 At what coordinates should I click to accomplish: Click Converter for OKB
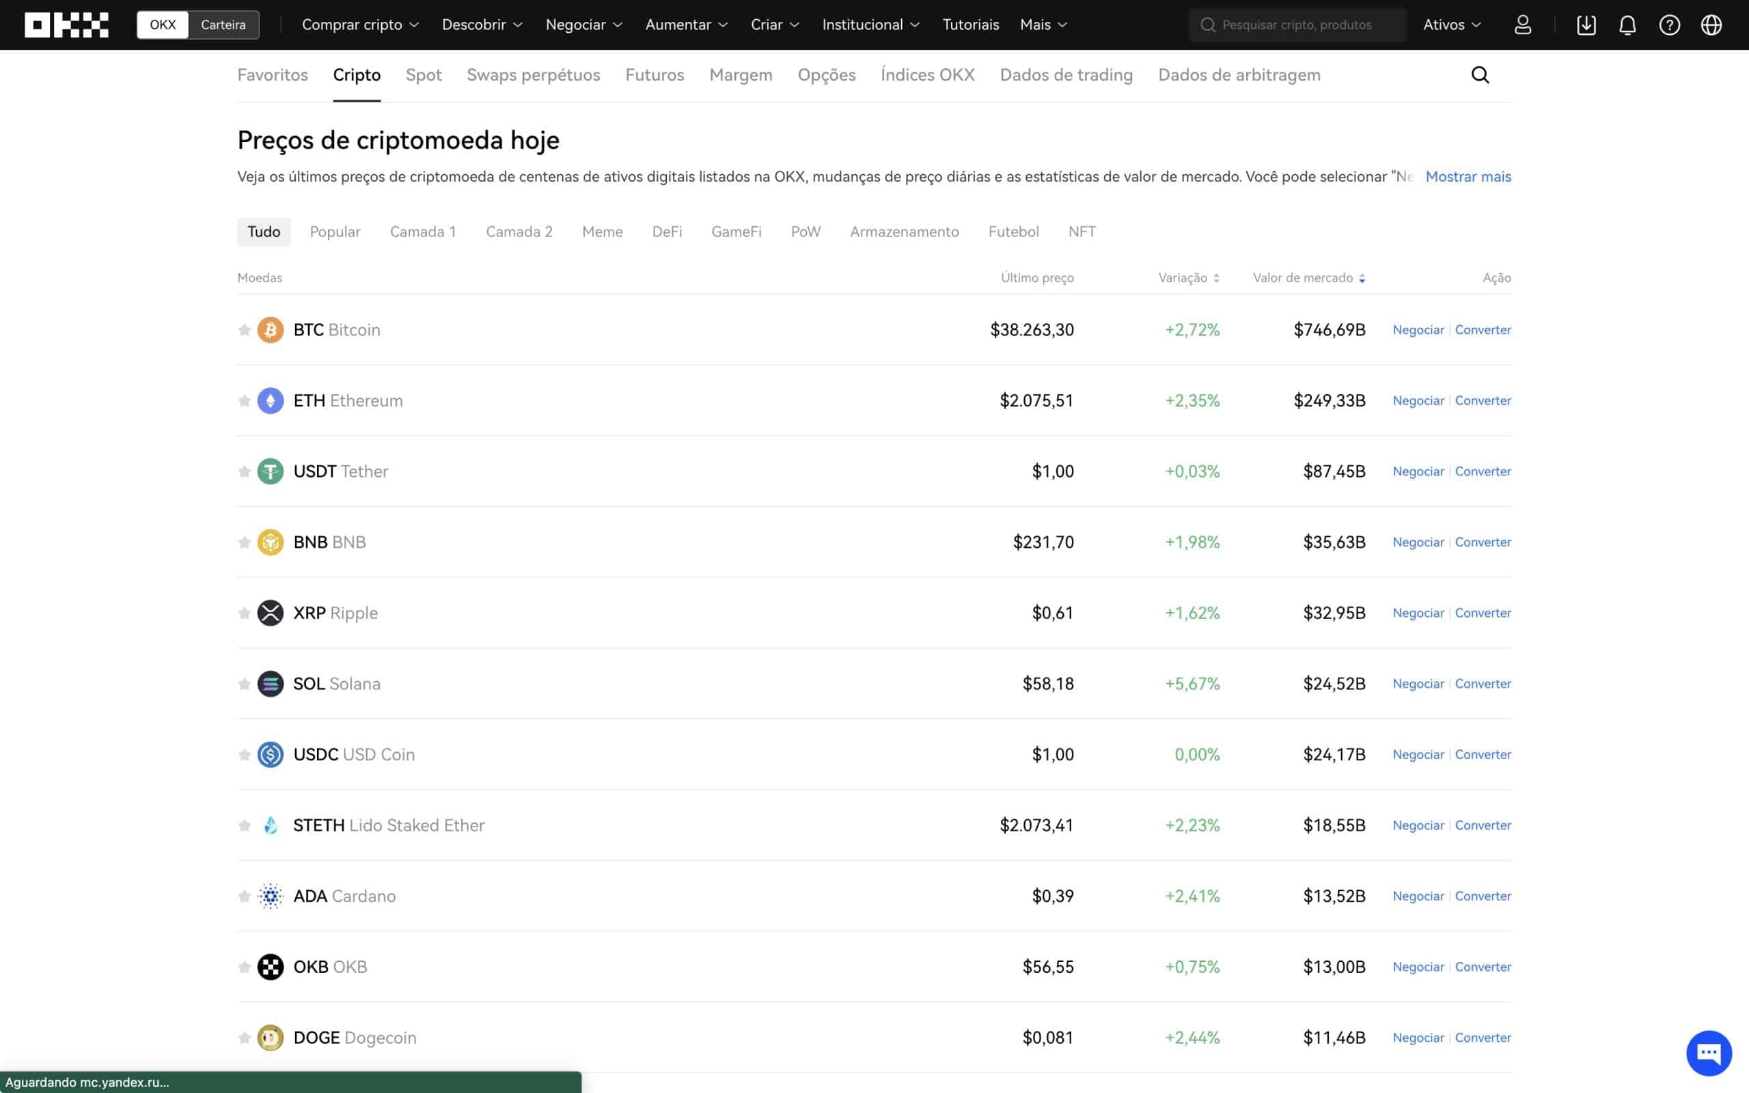pos(1483,967)
